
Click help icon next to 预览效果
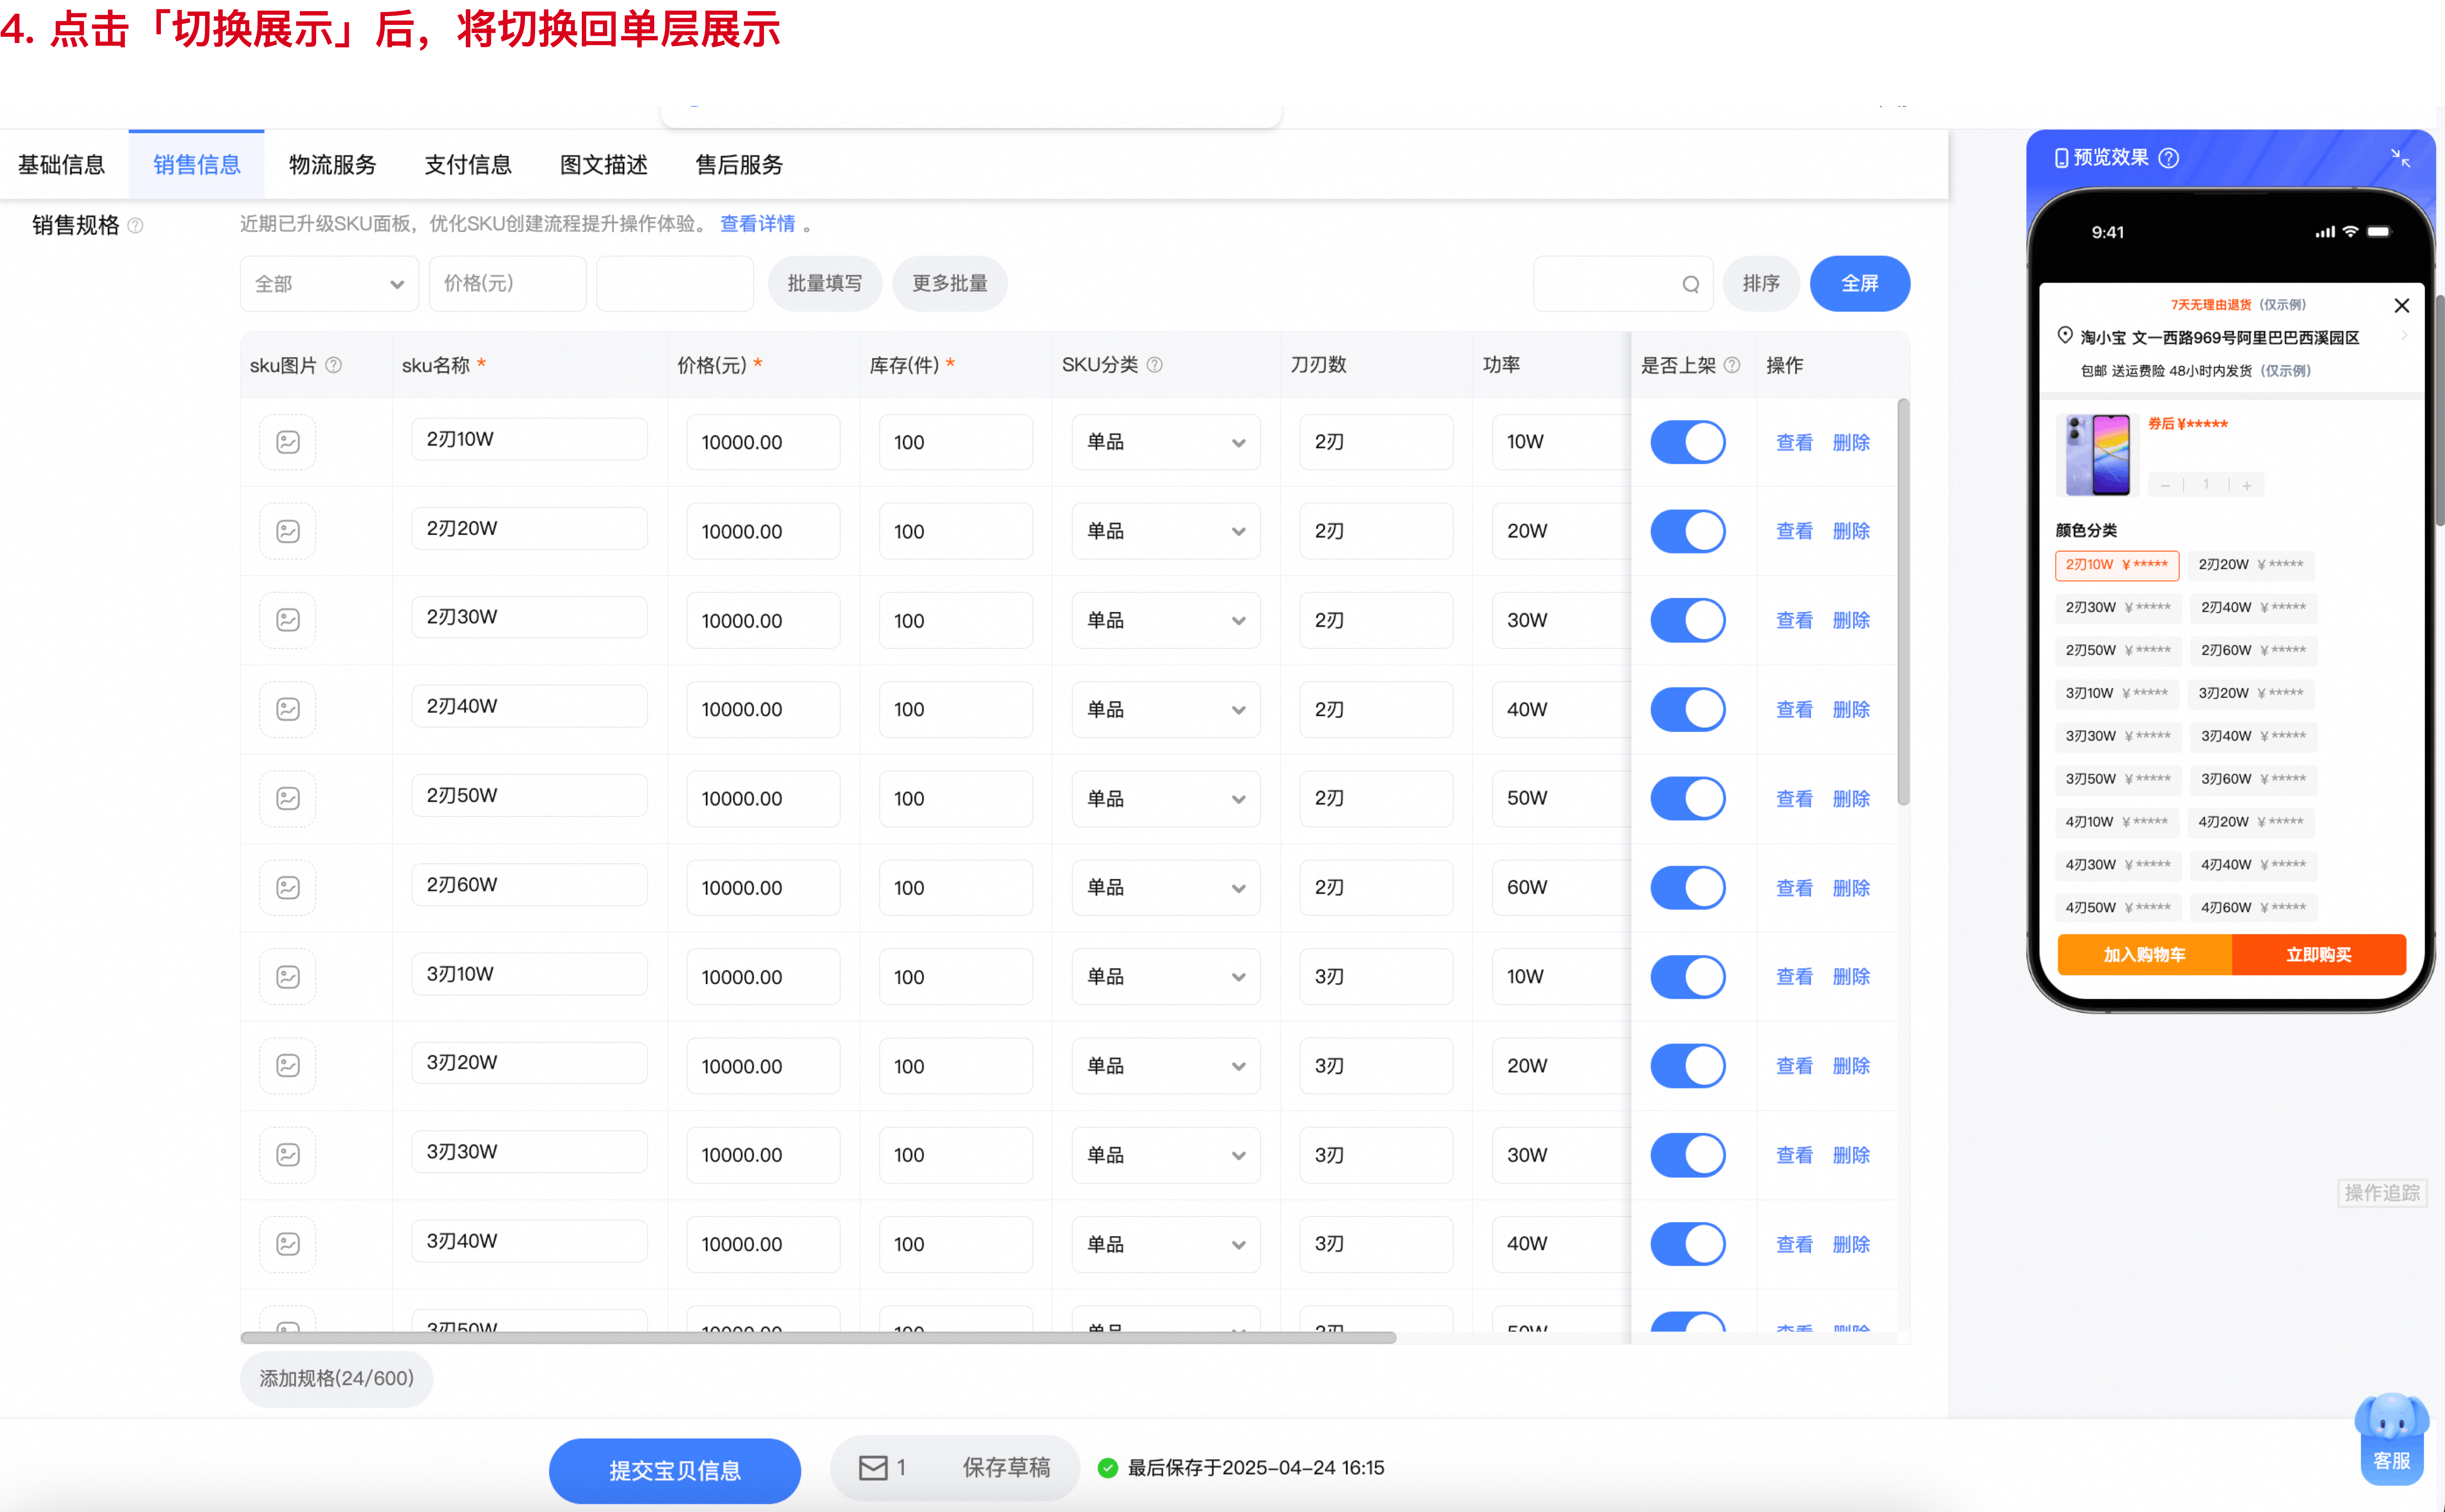coord(2168,158)
